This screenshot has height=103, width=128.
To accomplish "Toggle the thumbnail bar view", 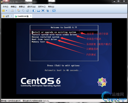I will pos(38,11).
